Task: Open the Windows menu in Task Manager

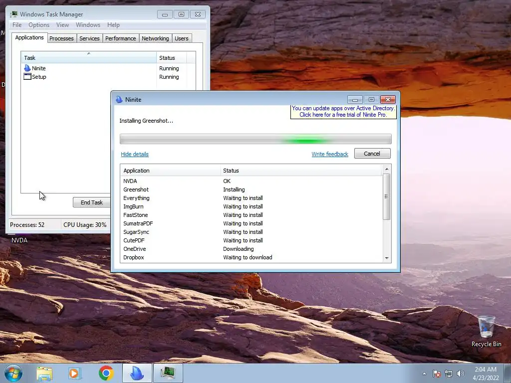Action: pos(88,25)
